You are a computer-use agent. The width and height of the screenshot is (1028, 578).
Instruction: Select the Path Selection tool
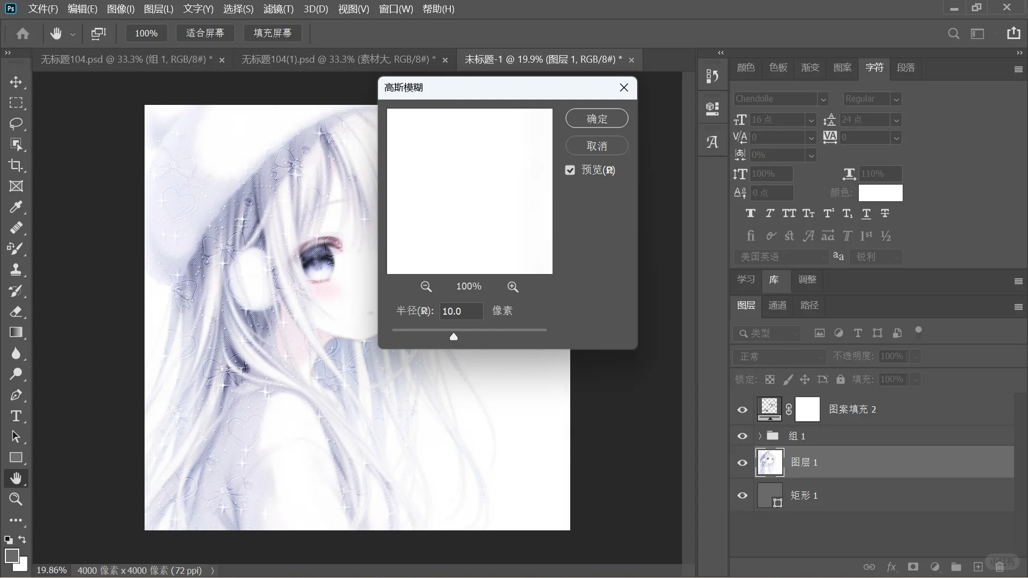[16, 437]
